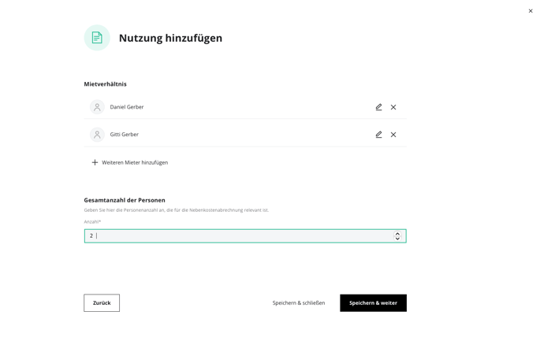Click the green document icon in header
This screenshot has height=341, width=540.
point(97,38)
